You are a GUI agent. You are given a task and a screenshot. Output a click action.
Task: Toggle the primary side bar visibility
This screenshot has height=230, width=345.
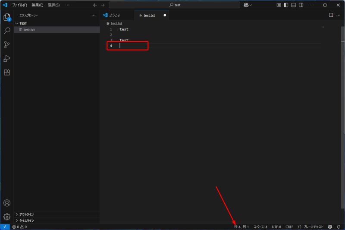(x=286, y=5)
